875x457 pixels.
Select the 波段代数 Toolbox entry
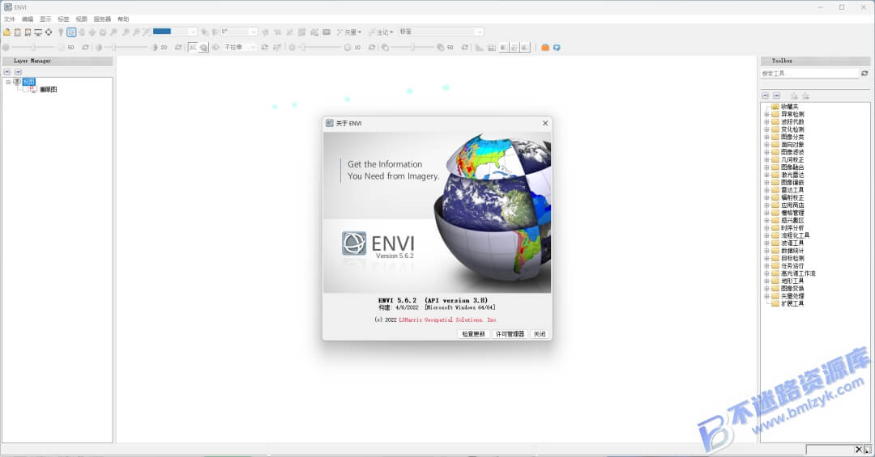[792, 121]
